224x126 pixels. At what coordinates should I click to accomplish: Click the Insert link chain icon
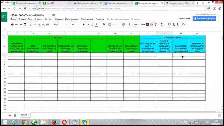pyautogui.click(x=143, y=24)
